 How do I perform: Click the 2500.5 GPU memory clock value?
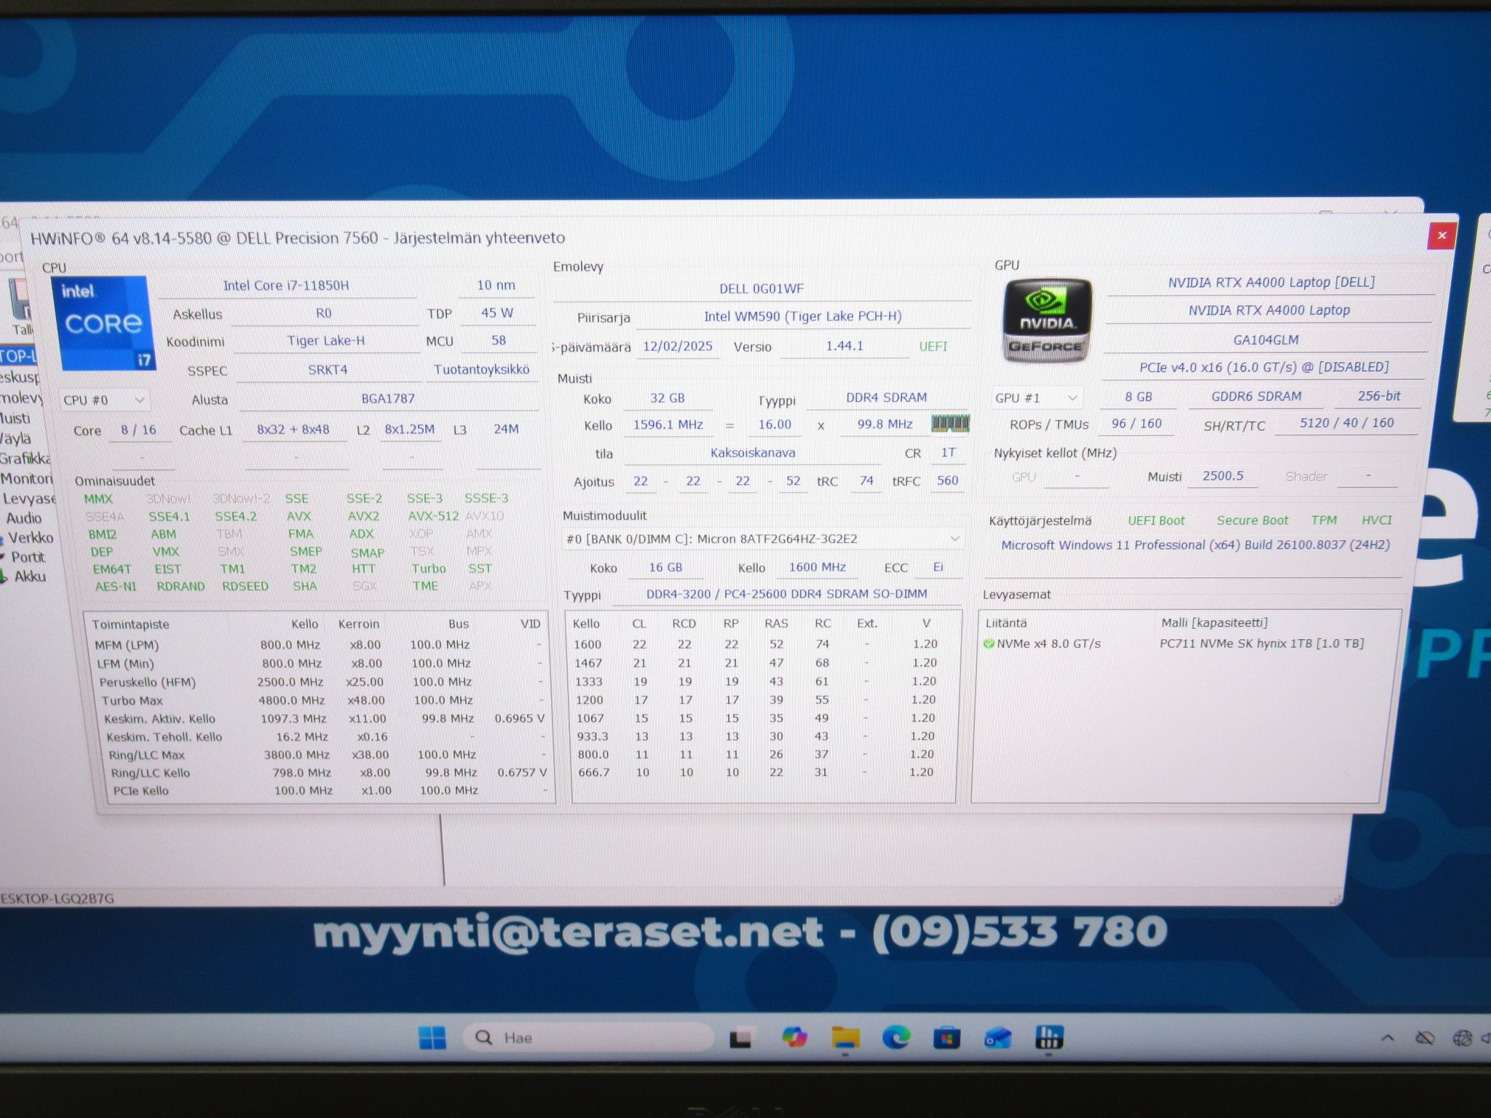1222,476
